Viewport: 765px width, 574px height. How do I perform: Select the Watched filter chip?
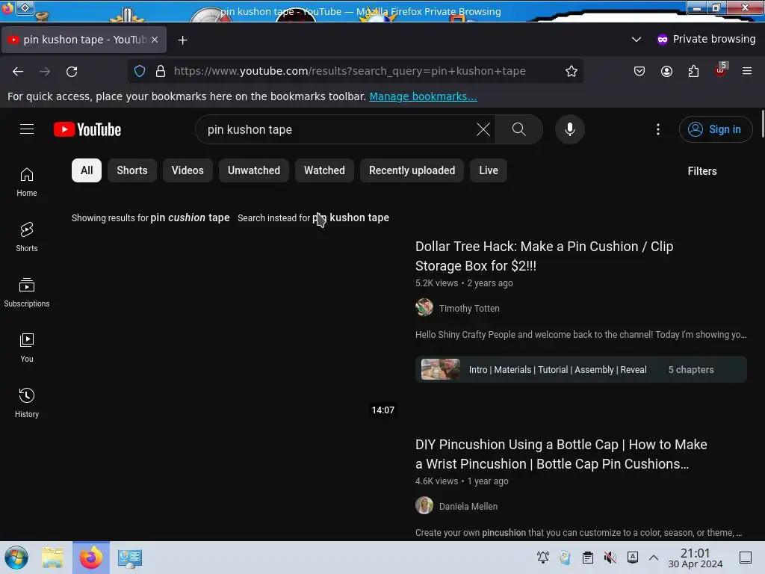324,170
